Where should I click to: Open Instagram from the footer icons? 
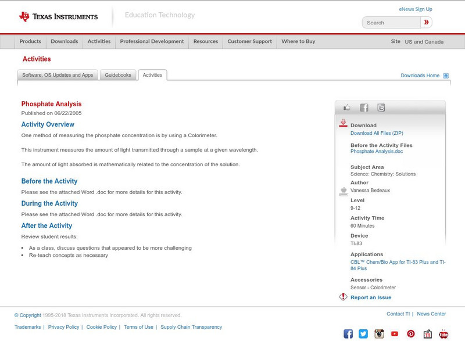[x=379, y=333]
